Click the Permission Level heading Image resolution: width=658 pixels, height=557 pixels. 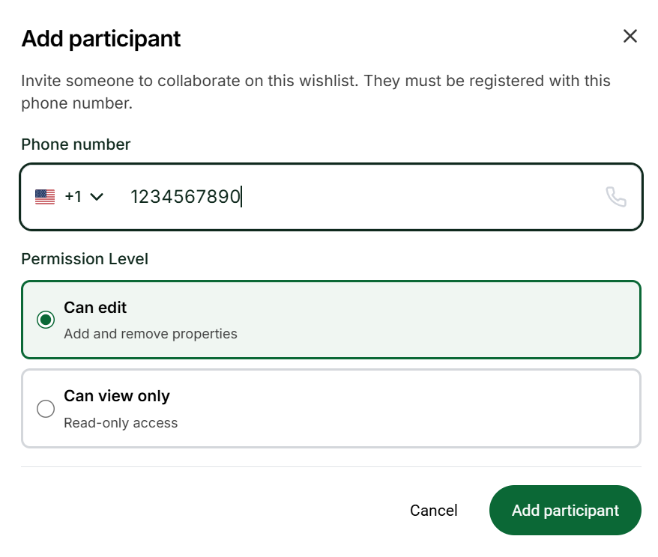85,259
